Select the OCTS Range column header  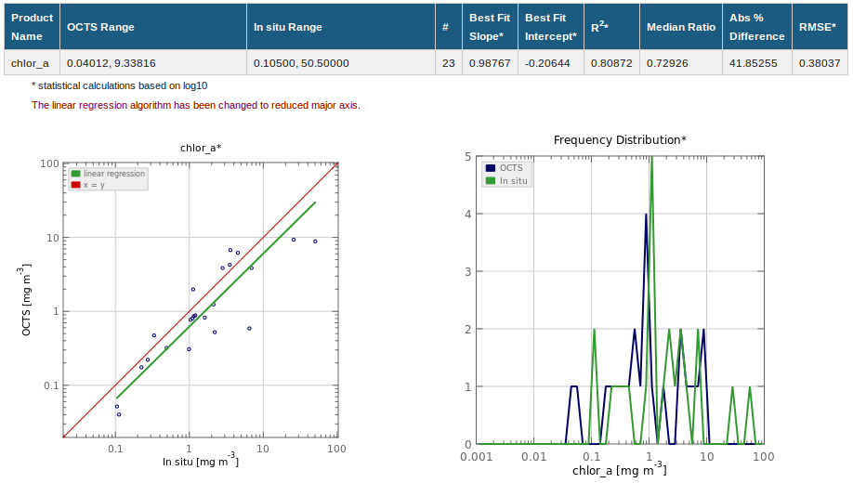coord(101,27)
